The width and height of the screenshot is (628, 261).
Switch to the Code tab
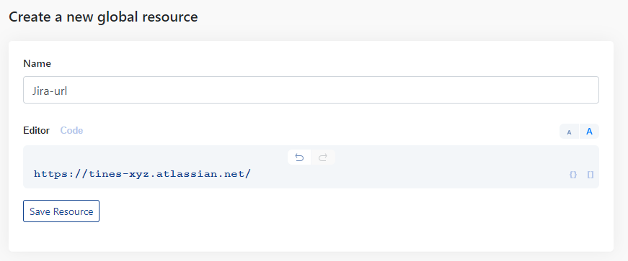click(x=71, y=130)
